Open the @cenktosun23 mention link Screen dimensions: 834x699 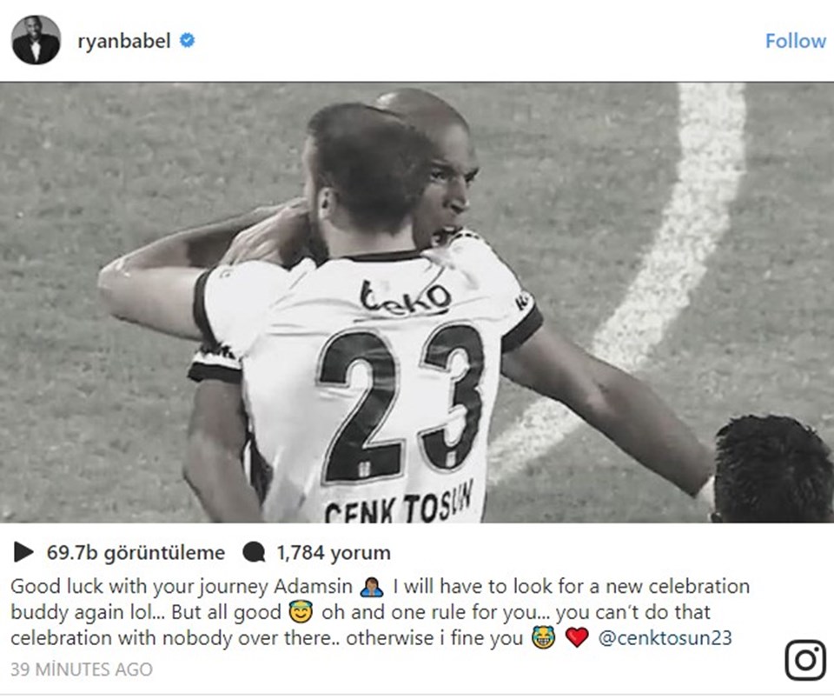pos(665,637)
